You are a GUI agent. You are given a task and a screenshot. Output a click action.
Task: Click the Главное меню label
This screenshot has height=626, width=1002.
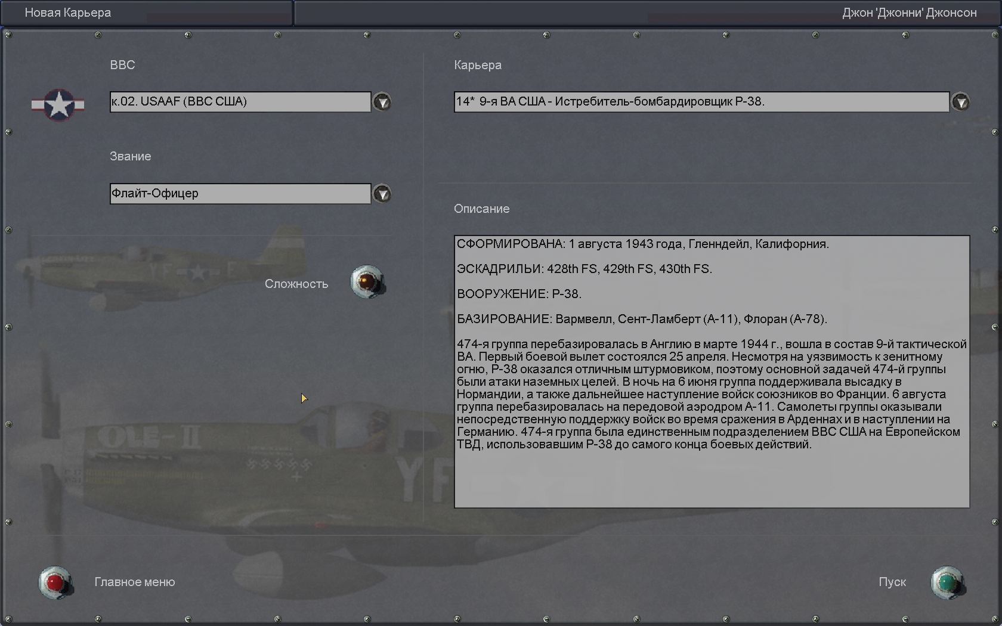135,582
